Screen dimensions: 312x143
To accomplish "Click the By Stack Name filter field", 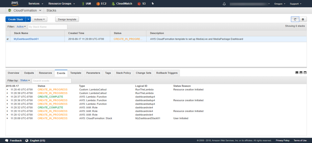I will 47,27.
